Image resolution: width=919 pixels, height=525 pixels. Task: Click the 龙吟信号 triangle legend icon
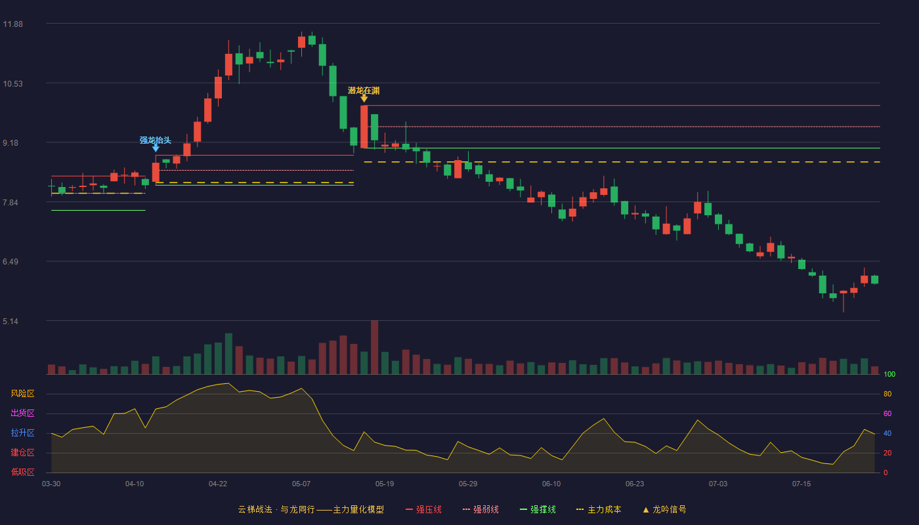click(646, 509)
